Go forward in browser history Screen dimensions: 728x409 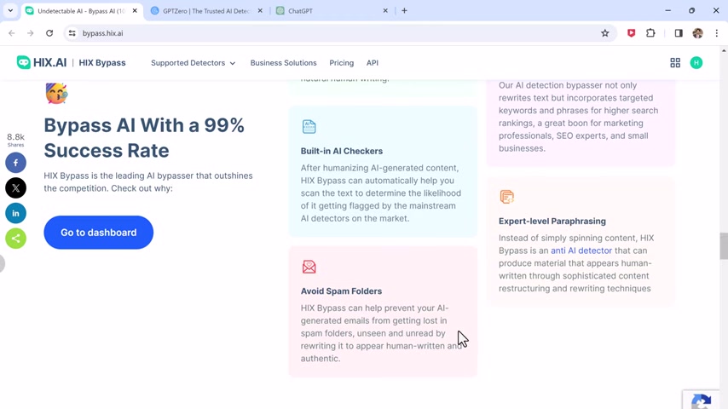click(30, 33)
